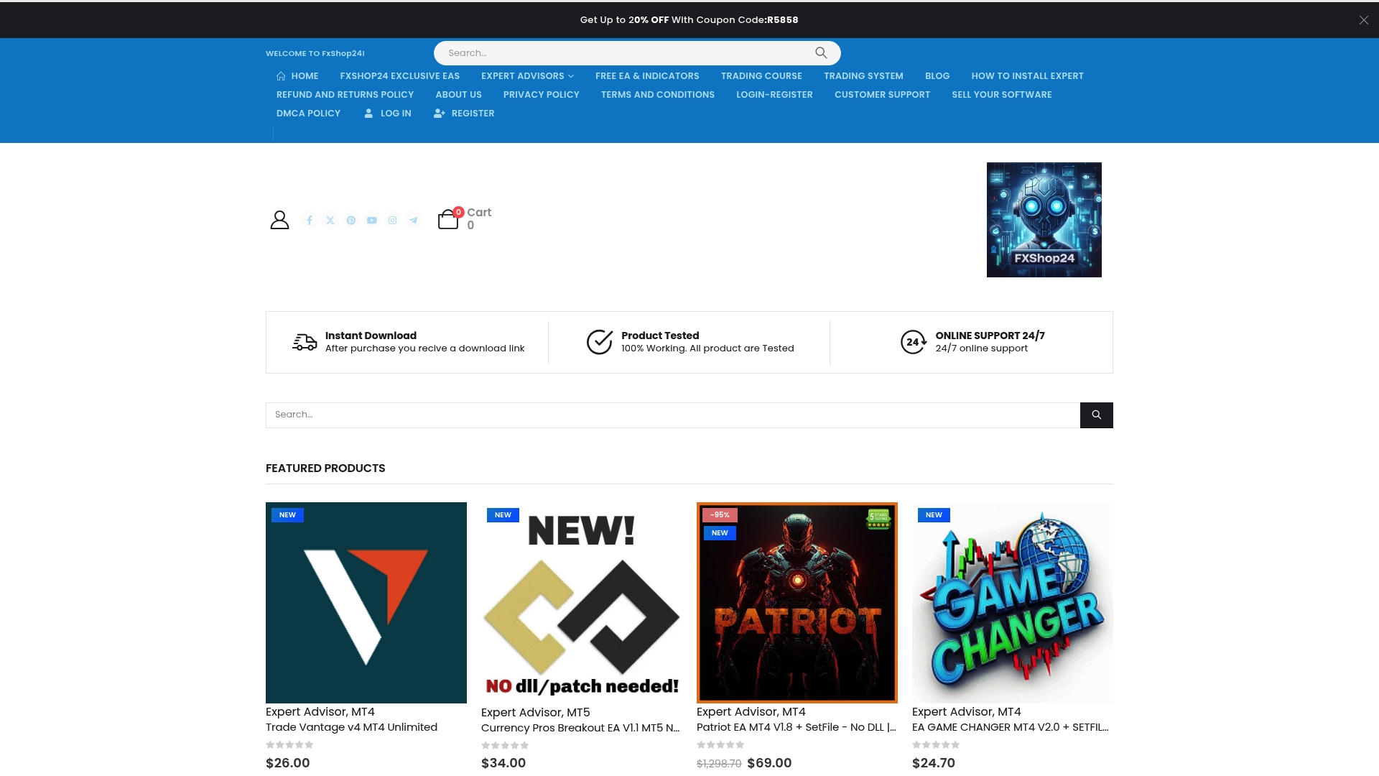Click the FXShop24 logo image
Screen dimensions: 1379x776
pyautogui.click(x=1044, y=219)
